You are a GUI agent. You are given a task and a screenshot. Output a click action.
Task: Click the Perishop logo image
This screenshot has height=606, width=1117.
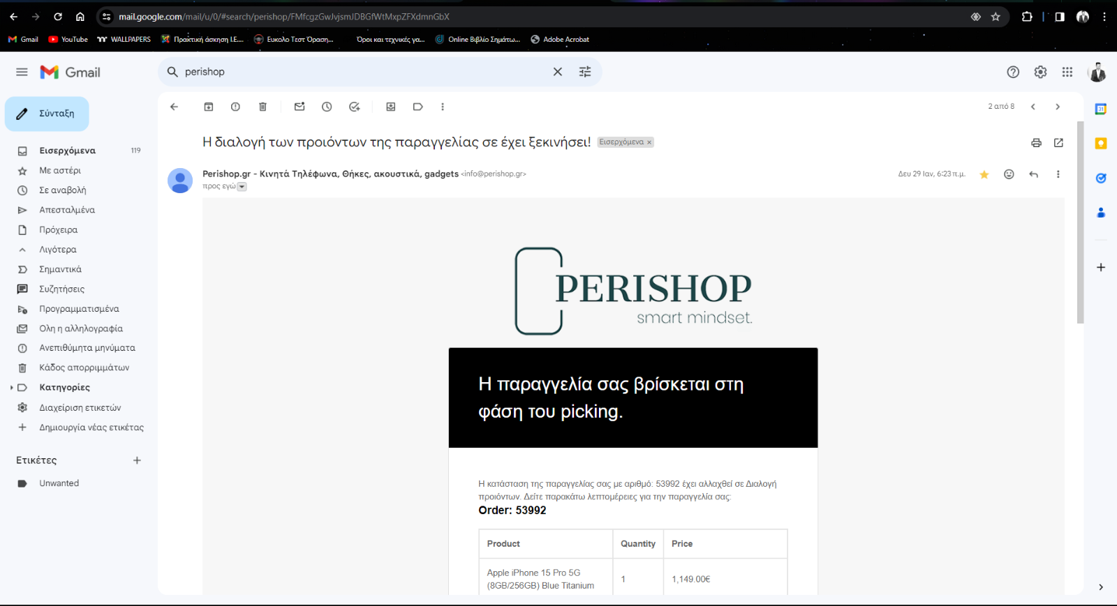(x=633, y=291)
